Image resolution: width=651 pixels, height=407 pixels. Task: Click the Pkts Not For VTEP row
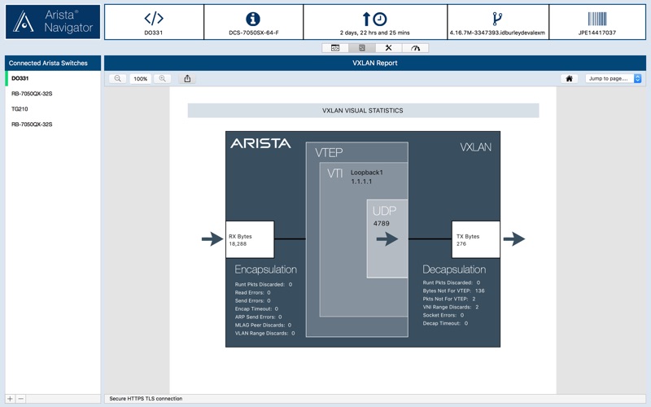click(449, 299)
